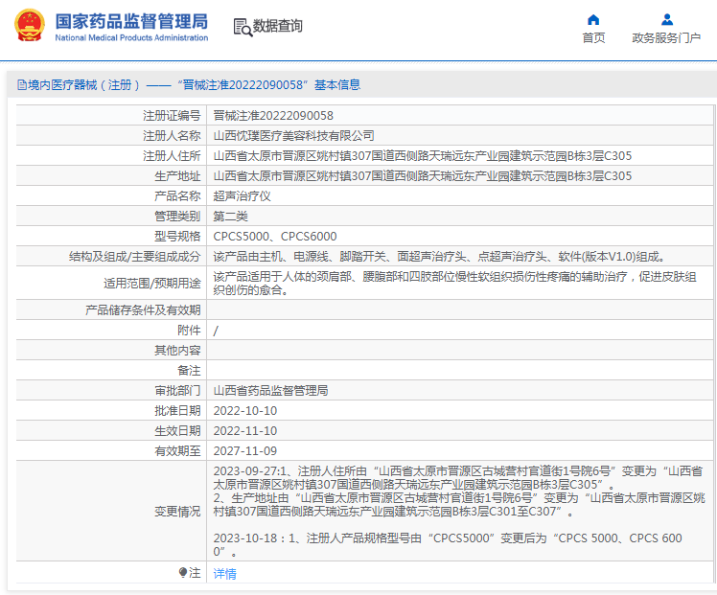Click registration number value 晋械注准20222090058
Viewport: 717px width, 595px height.
273,116
